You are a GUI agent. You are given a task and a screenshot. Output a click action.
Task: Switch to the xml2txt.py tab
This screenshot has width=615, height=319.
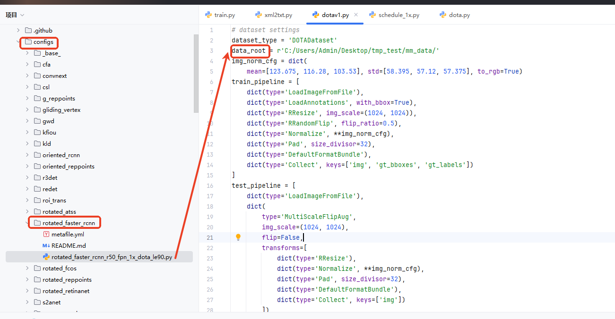pyautogui.click(x=274, y=15)
